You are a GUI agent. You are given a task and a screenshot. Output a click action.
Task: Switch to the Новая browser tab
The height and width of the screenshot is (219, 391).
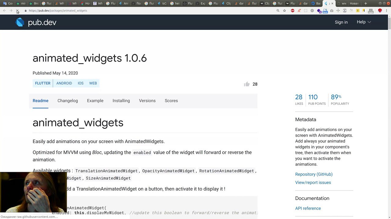coord(354,4)
